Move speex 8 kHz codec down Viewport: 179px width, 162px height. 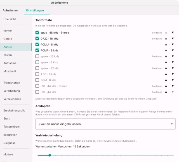[x=173, y=62]
